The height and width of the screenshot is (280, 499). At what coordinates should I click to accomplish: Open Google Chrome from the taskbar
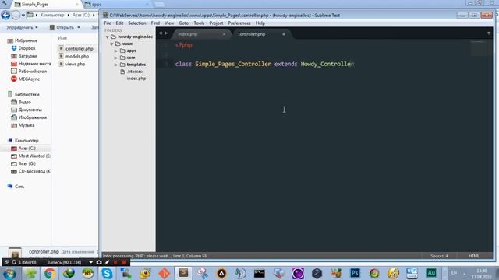coord(50,273)
